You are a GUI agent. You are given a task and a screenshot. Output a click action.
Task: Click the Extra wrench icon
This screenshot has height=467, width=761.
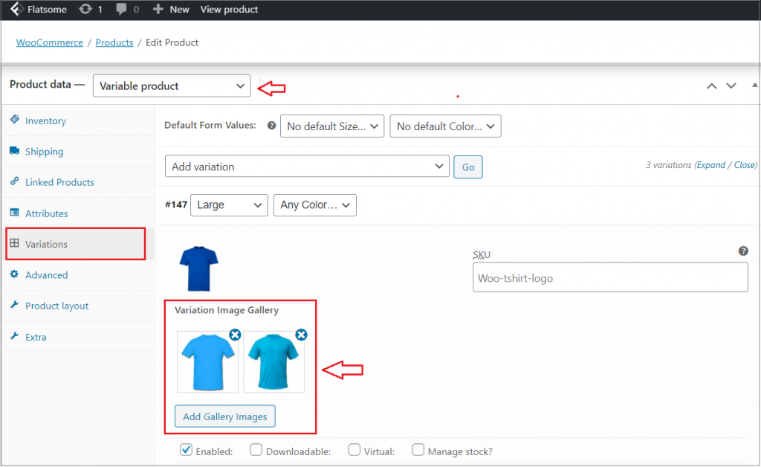[15, 336]
